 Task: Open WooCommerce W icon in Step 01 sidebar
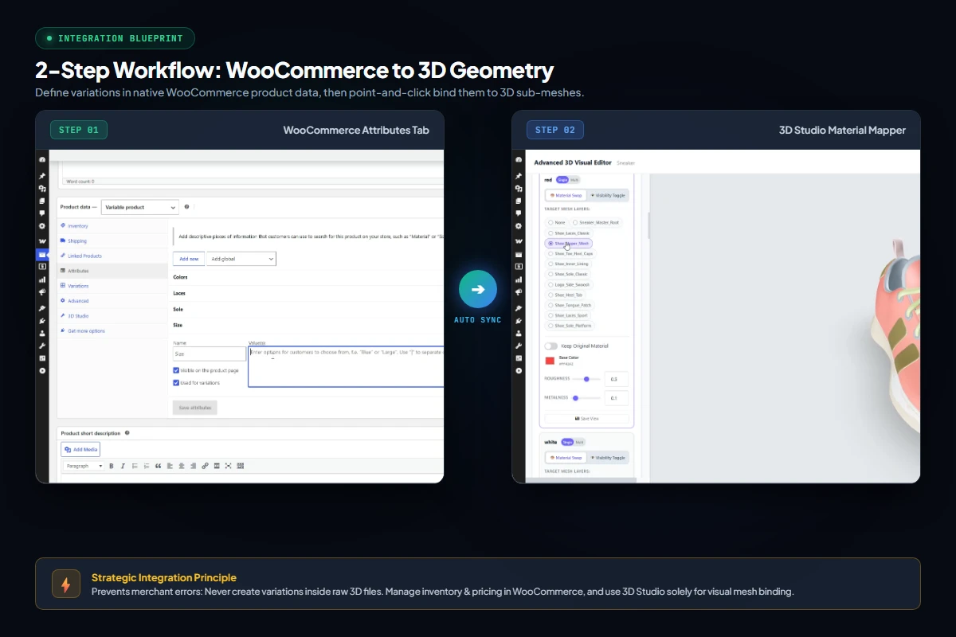coord(42,241)
